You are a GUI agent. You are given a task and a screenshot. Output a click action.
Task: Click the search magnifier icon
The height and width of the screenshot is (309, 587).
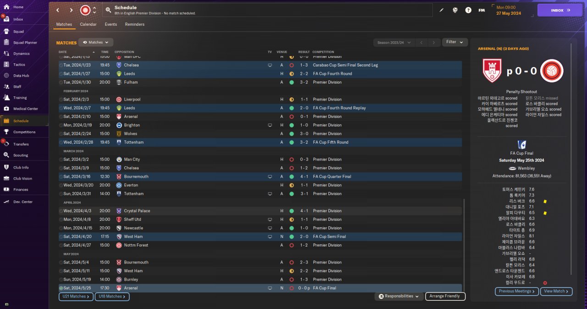108,10
